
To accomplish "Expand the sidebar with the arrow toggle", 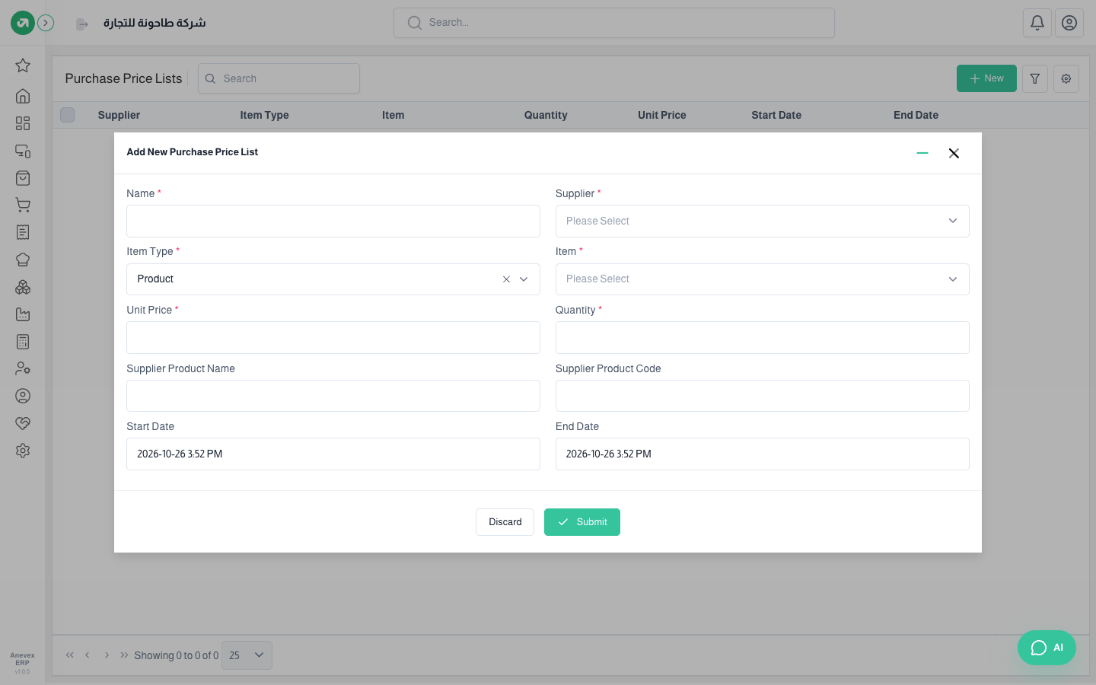I will (x=46, y=23).
